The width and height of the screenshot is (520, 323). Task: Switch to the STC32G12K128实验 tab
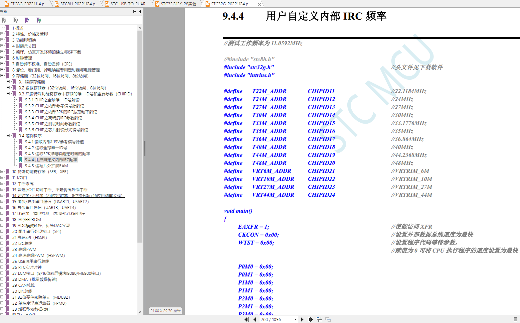click(x=177, y=4)
